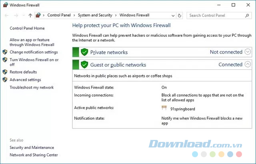Viewport: 256px width, 164px height.
Task: Click shield icon beside Turn Windows Firewall
Action: point(5,60)
